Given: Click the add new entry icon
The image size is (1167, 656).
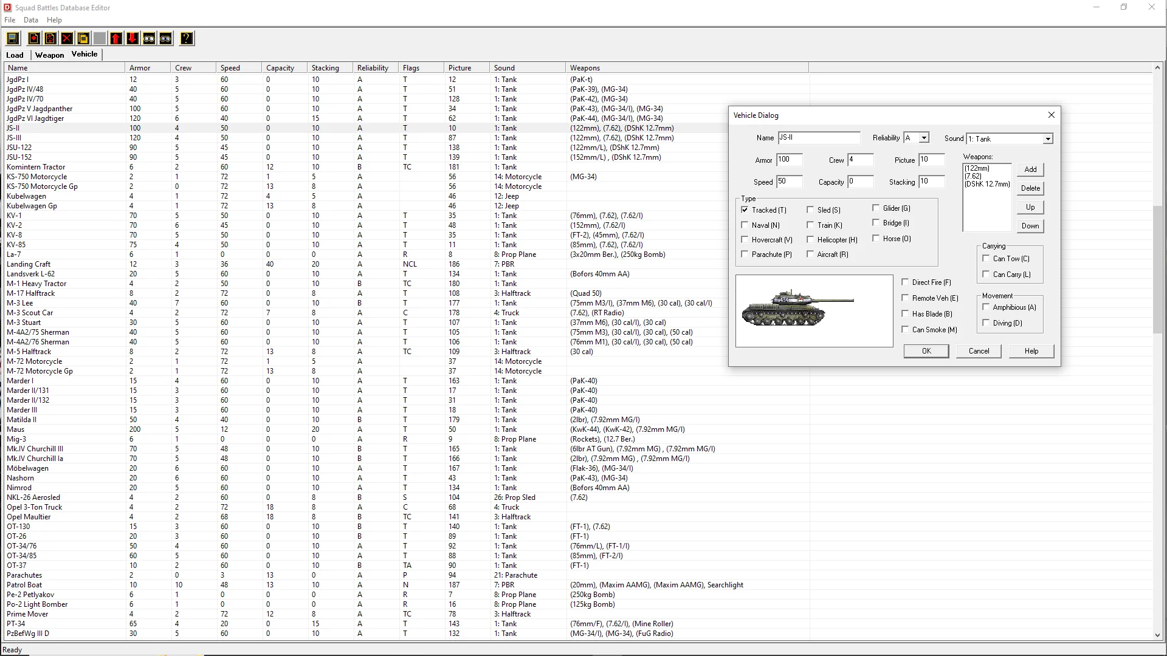Looking at the screenshot, I should (34, 39).
